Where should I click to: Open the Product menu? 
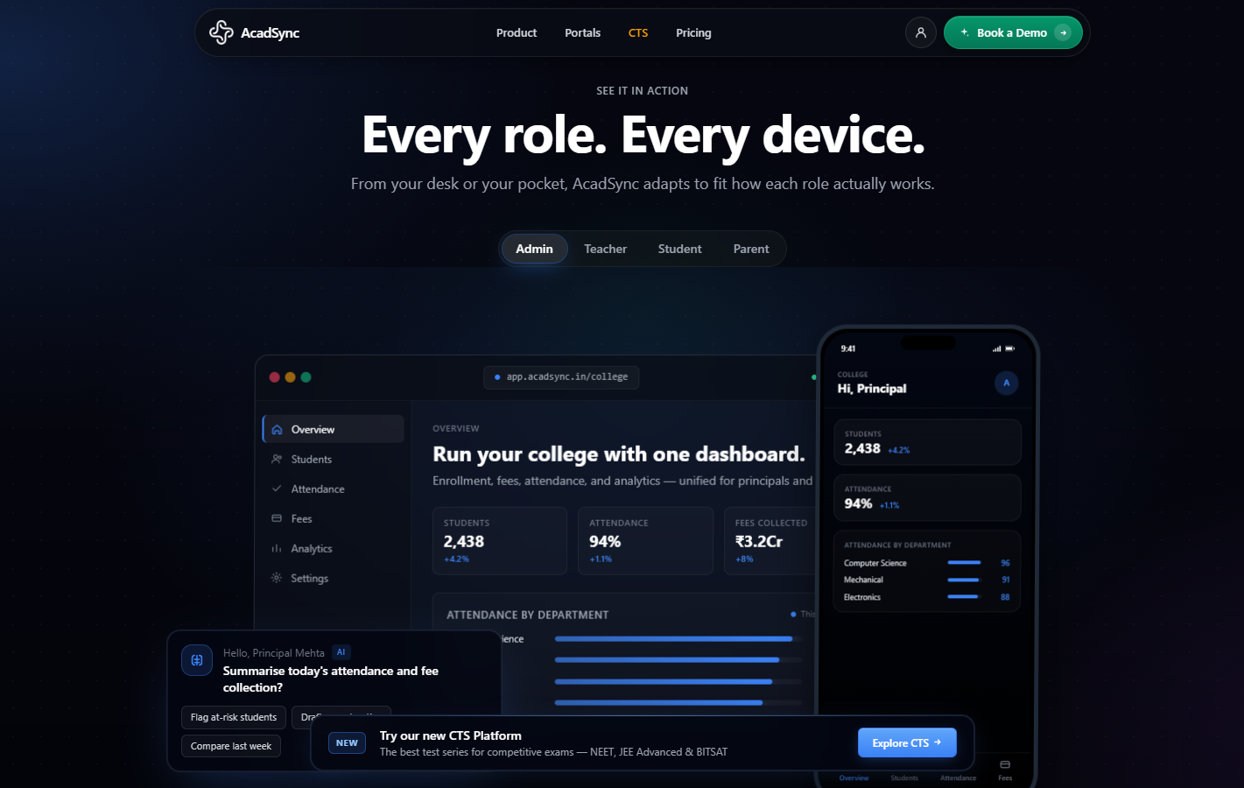pos(517,32)
